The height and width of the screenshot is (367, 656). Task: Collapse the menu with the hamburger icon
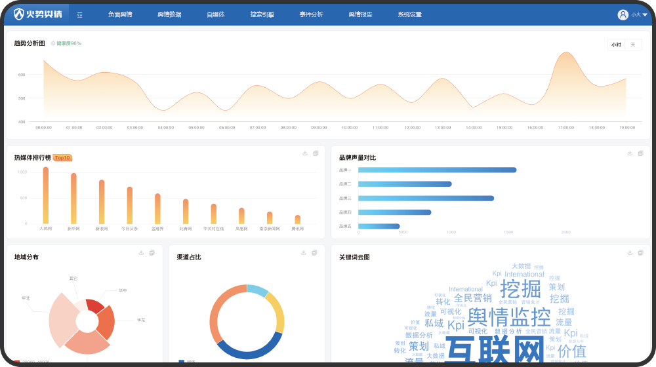click(79, 14)
